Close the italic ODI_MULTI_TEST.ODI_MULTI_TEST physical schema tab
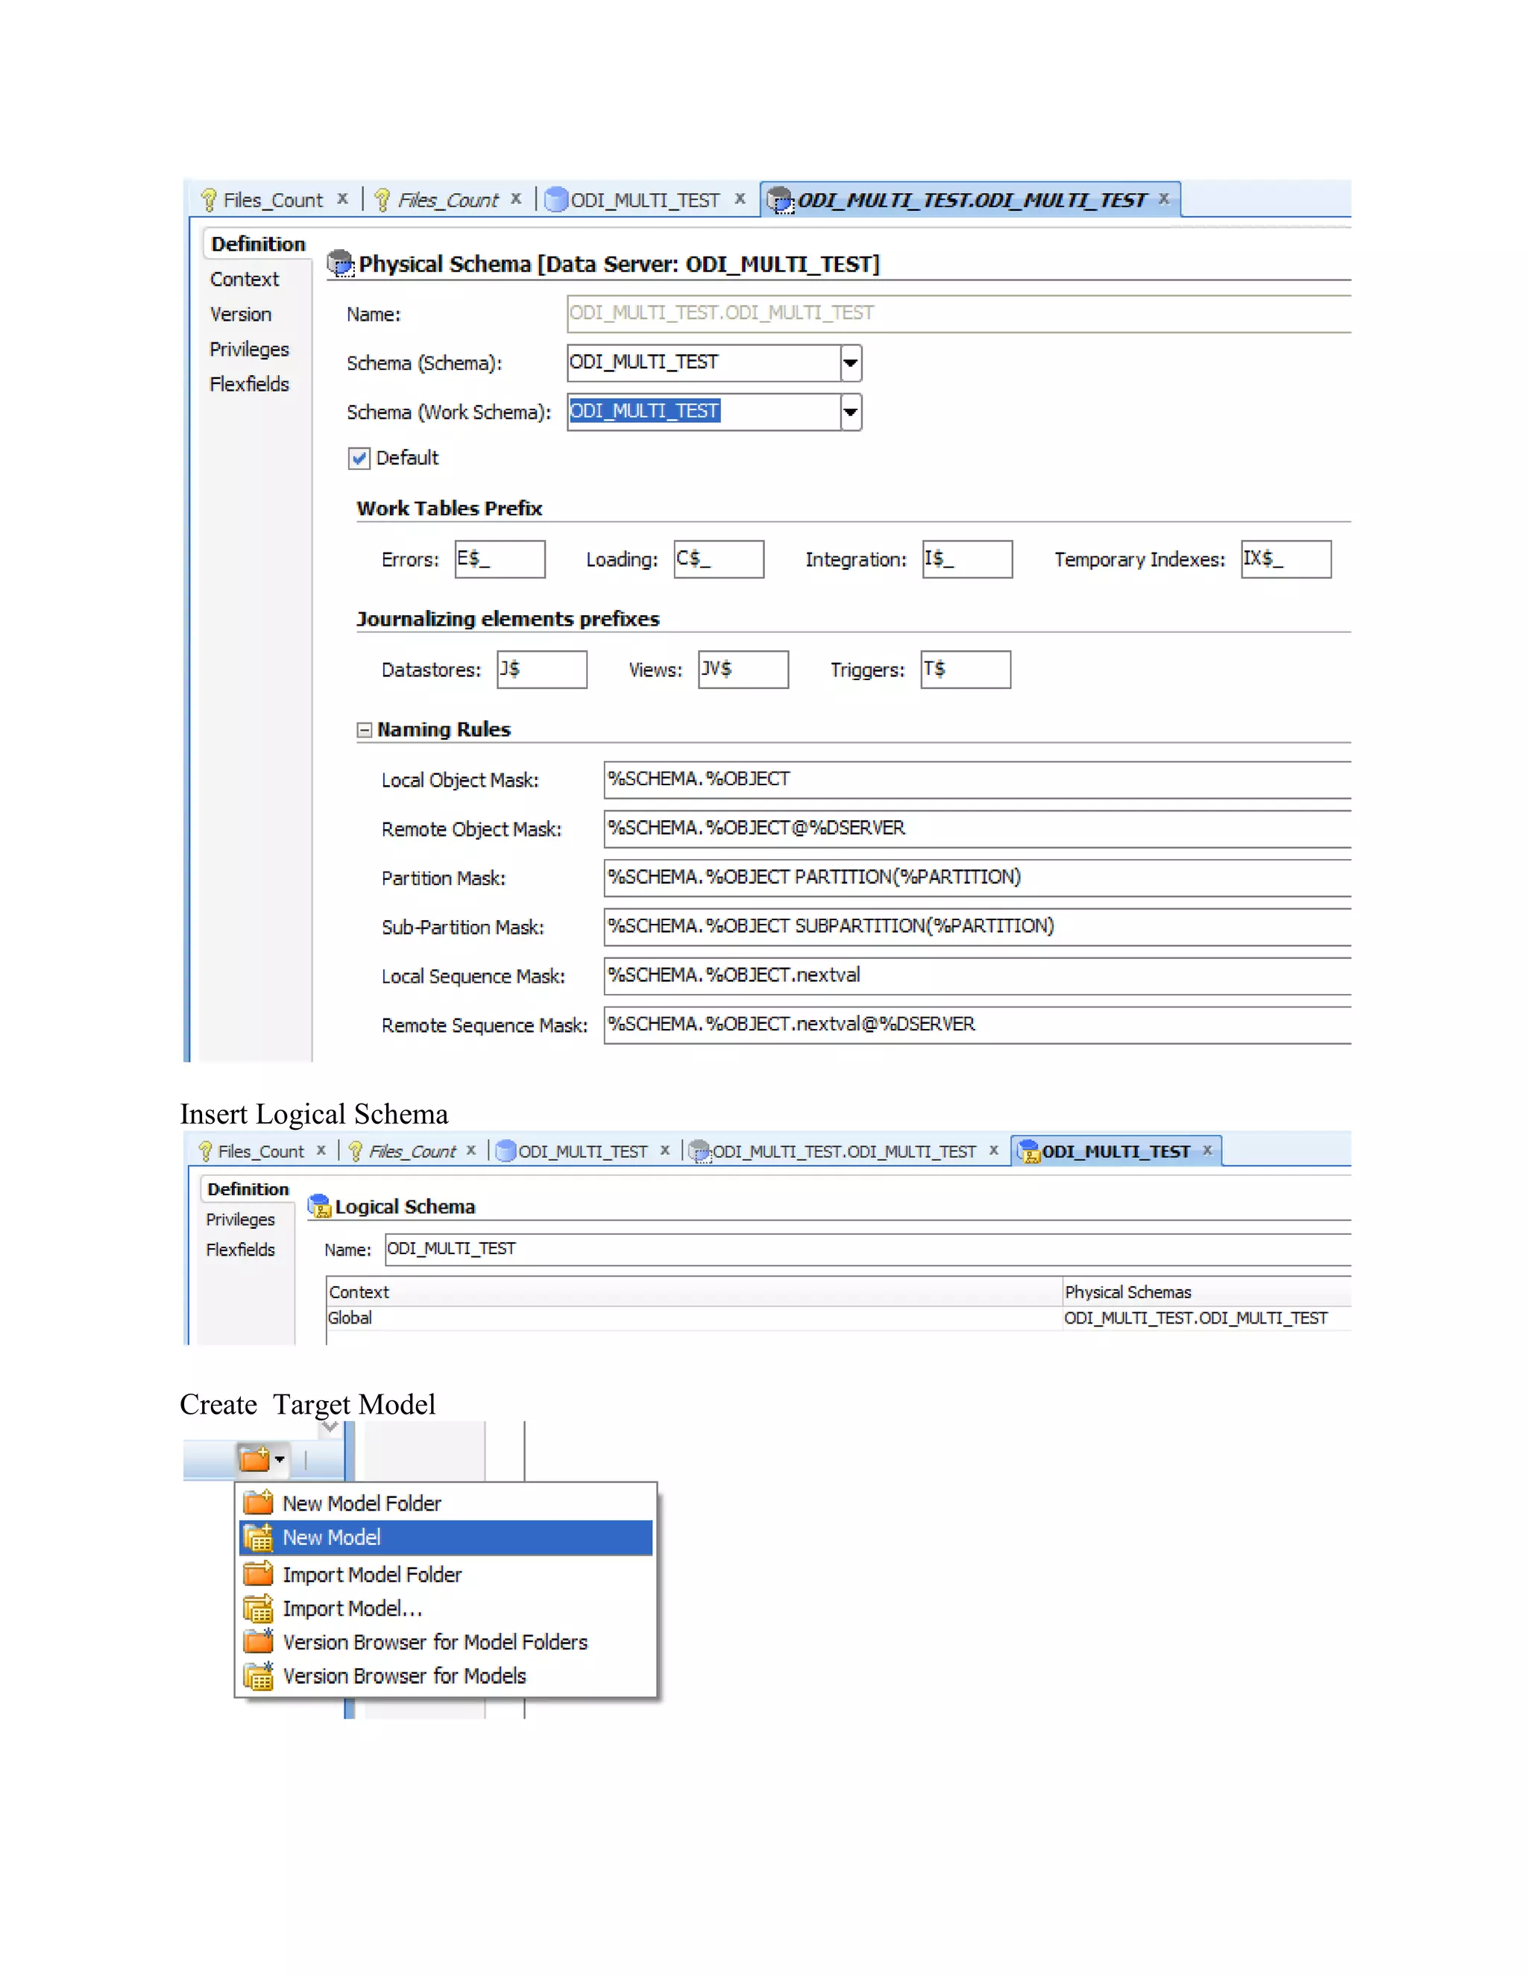 tap(1164, 199)
